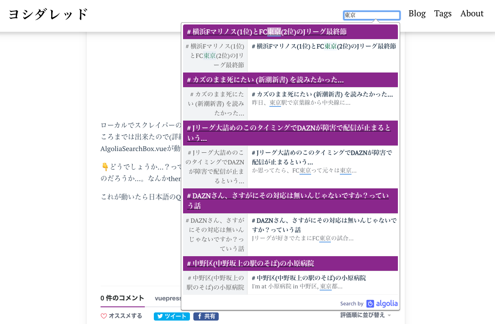Open the DAZNさん、さすがにその対応 purple header
Screen dimensions: 495x324
point(290,201)
